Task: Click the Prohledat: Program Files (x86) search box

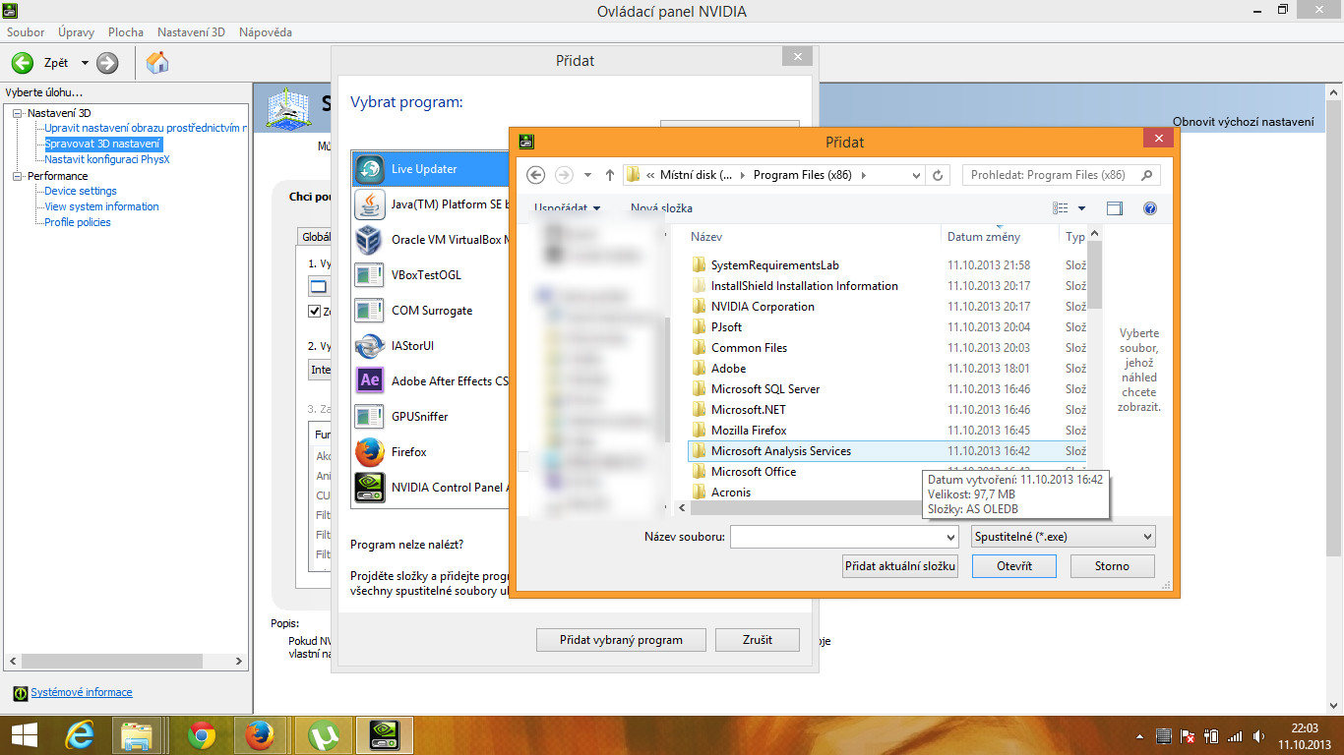Action: (x=1062, y=175)
